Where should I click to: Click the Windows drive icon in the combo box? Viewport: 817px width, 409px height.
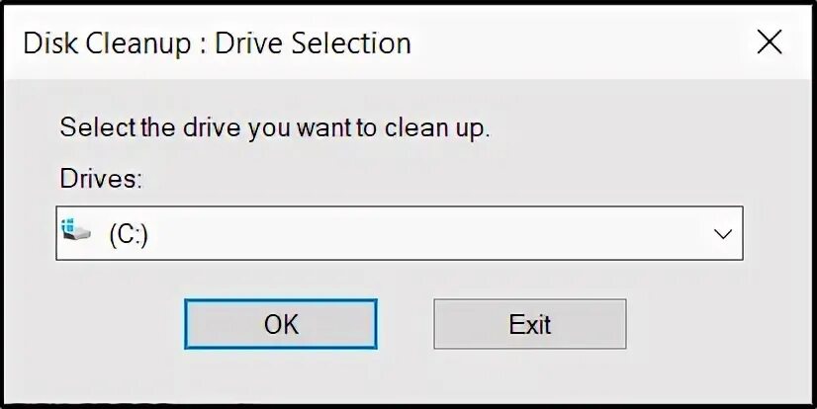pos(76,231)
